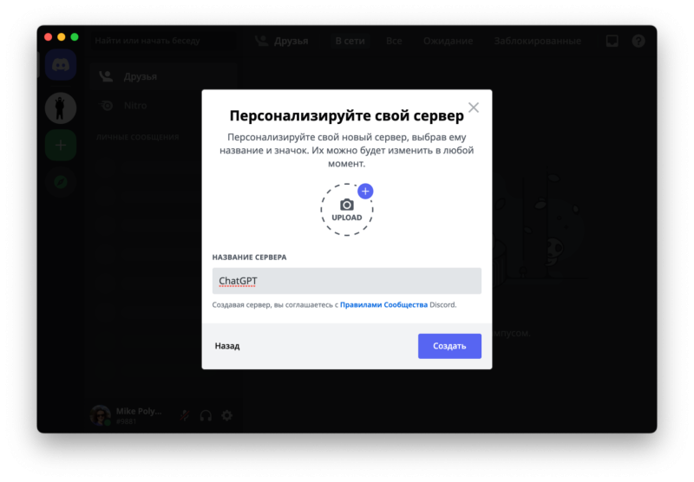Open the help question mark icon
Viewport: 694px width, 482px height.
pos(638,41)
